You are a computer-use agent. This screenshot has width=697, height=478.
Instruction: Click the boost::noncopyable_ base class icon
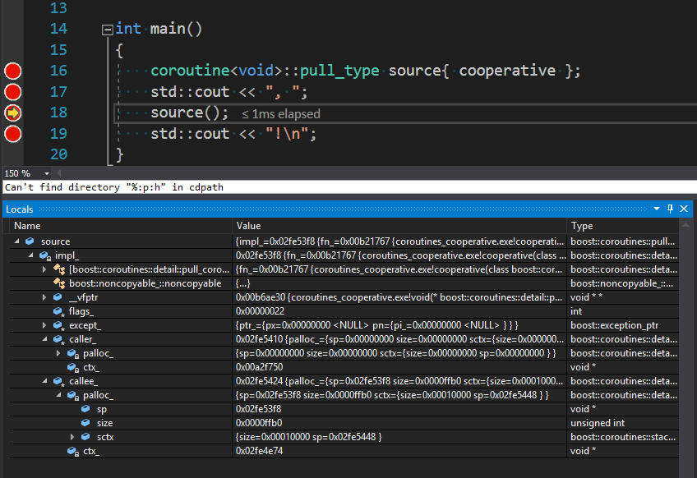tap(59, 283)
